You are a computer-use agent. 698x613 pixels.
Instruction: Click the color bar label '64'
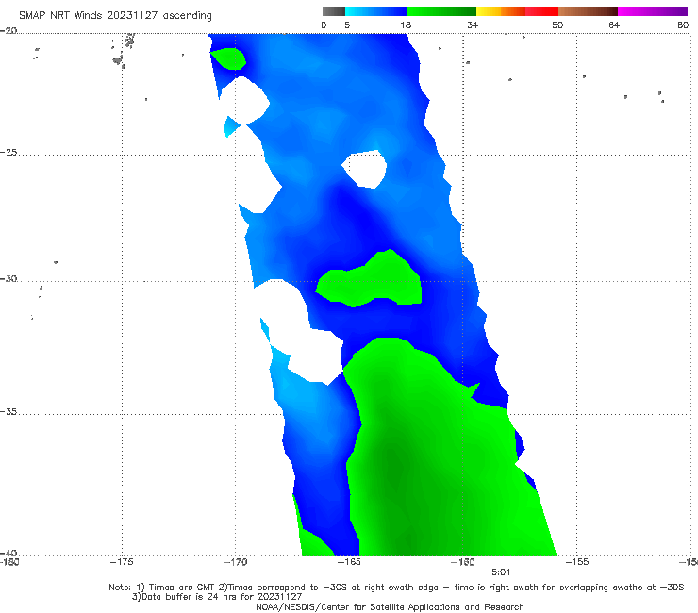[x=614, y=25]
